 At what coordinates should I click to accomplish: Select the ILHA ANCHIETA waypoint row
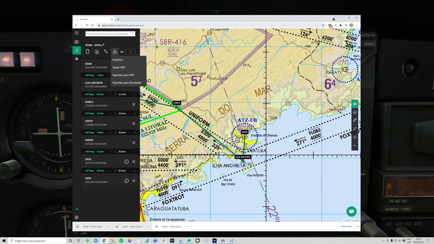(96, 85)
